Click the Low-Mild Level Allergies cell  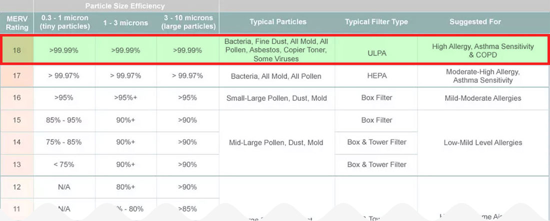click(482, 142)
